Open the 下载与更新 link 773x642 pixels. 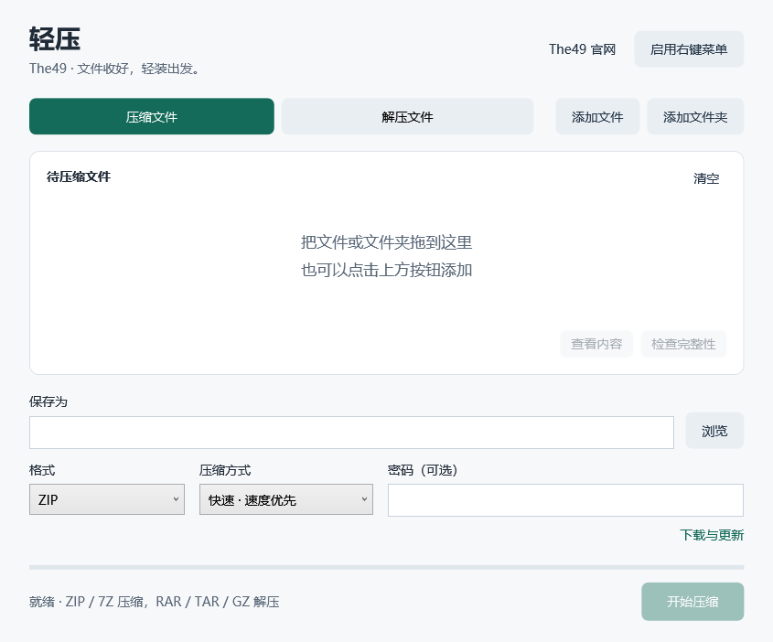point(712,535)
